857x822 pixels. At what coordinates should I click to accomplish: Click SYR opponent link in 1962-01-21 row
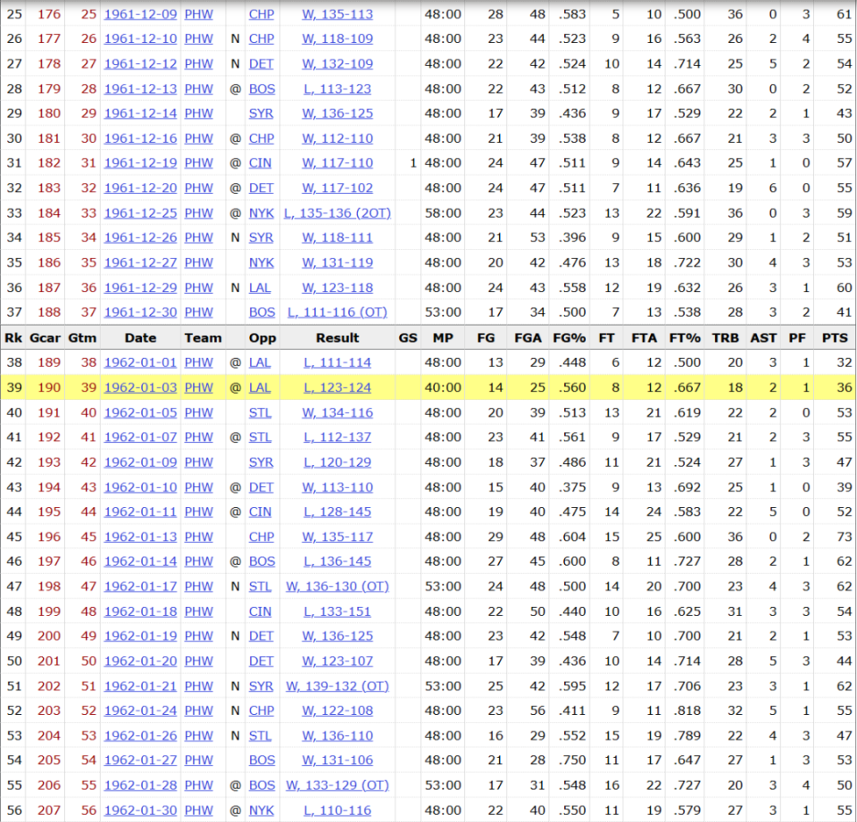(261, 686)
